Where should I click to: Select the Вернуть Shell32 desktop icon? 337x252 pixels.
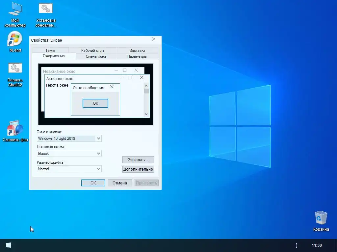(x=15, y=75)
